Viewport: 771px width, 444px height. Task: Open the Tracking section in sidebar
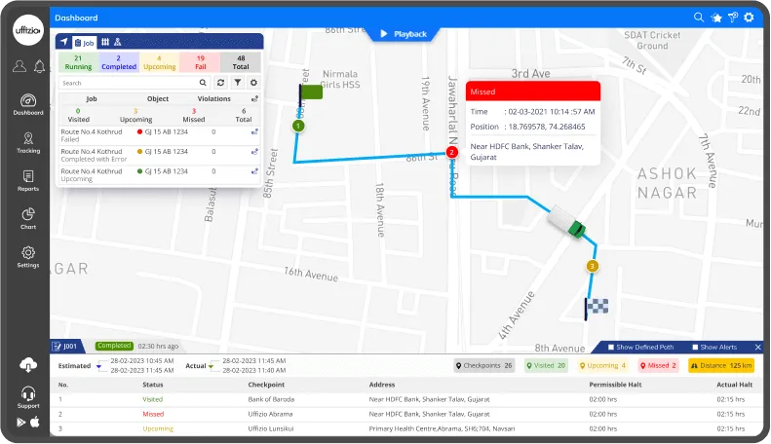click(28, 142)
